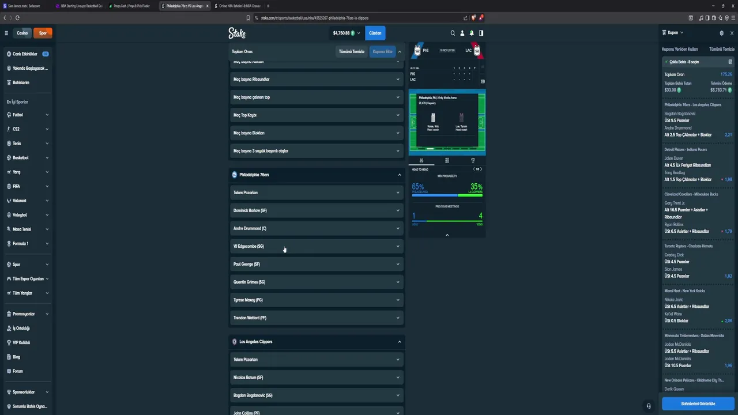The width and height of the screenshot is (738, 415).
Task: Reload the page with the browser refresh icon
Action: point(17,18)
